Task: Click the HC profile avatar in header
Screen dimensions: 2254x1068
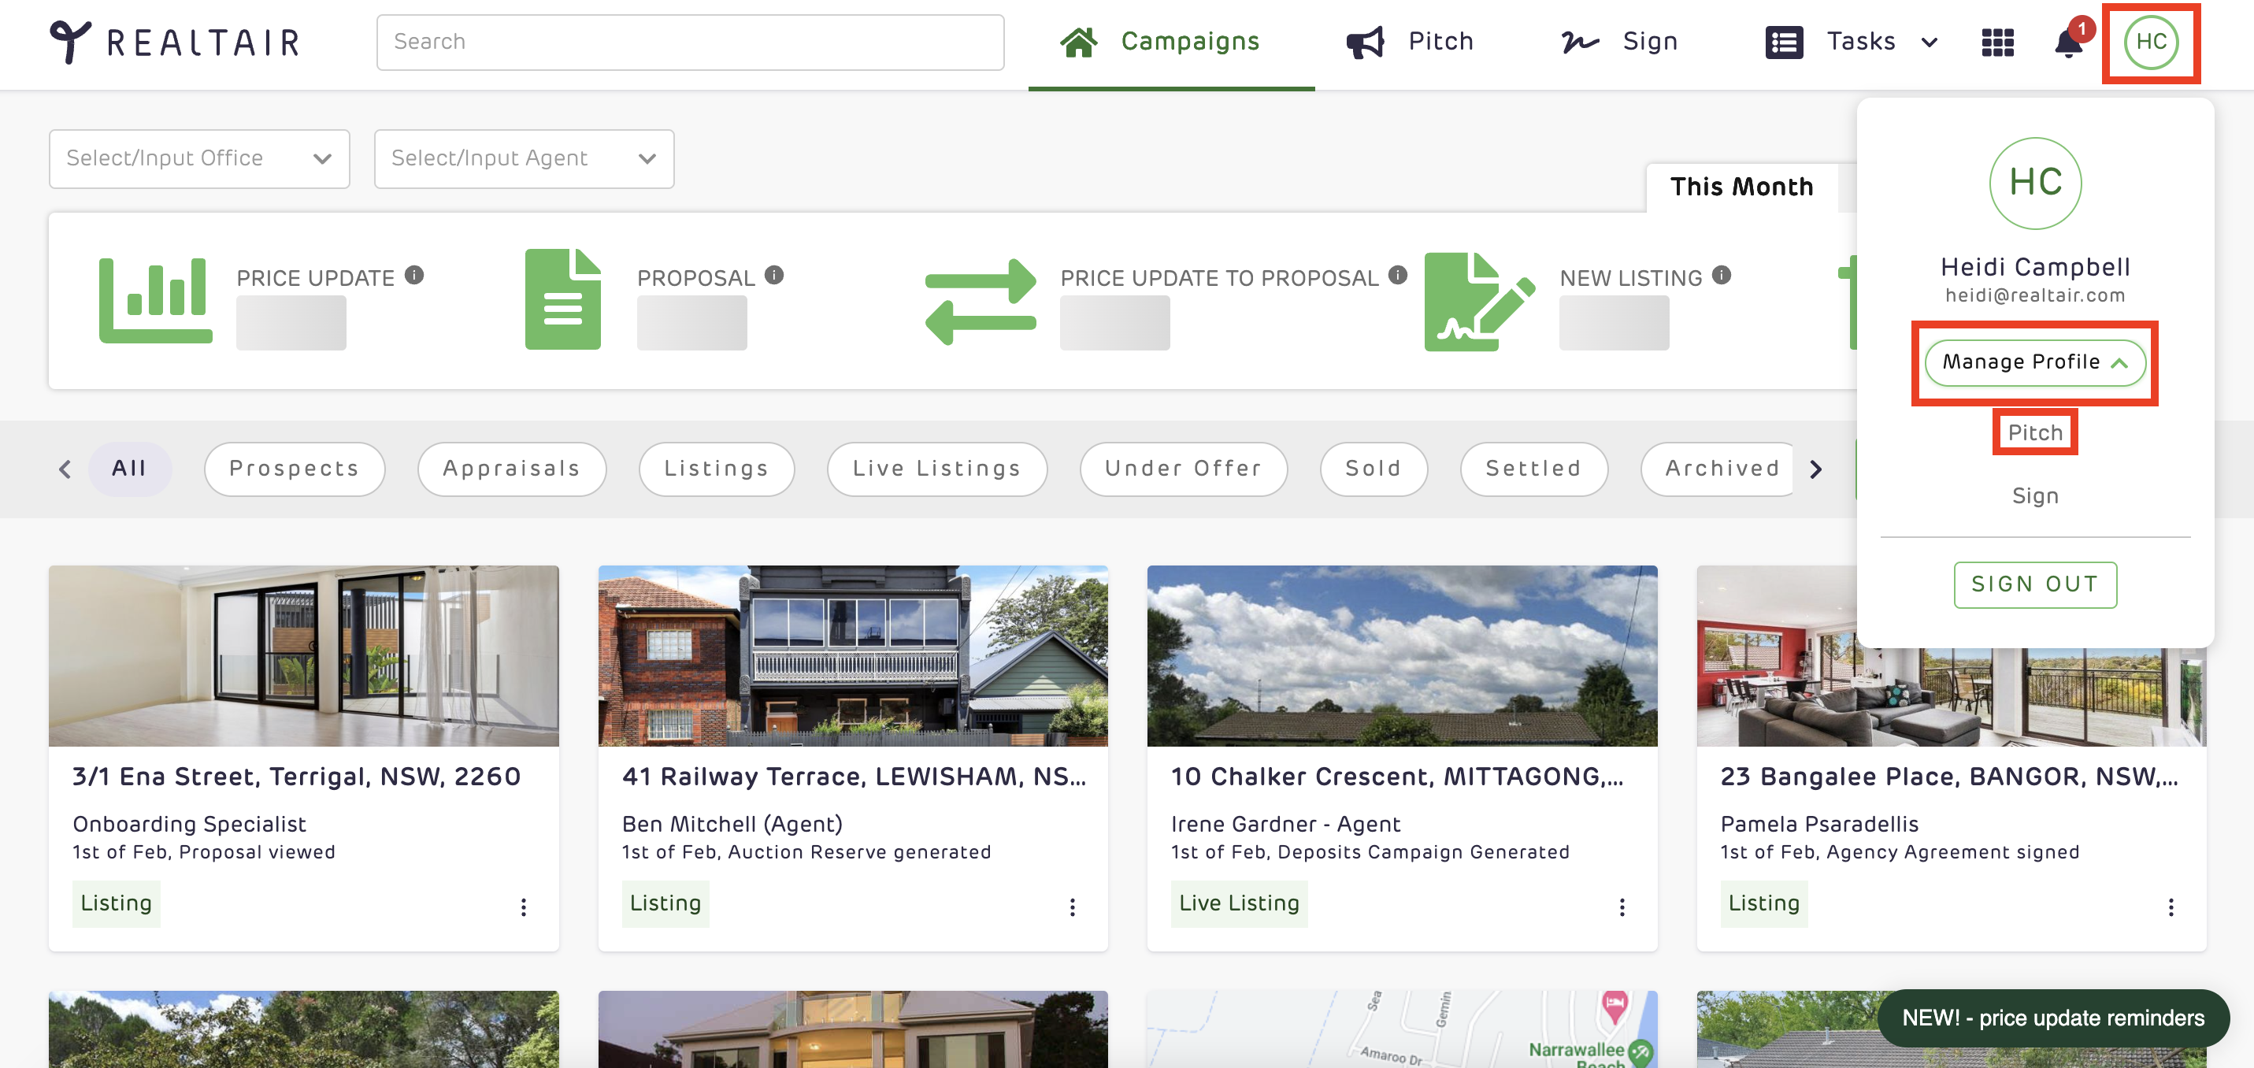Action: tap(2151, 42)
